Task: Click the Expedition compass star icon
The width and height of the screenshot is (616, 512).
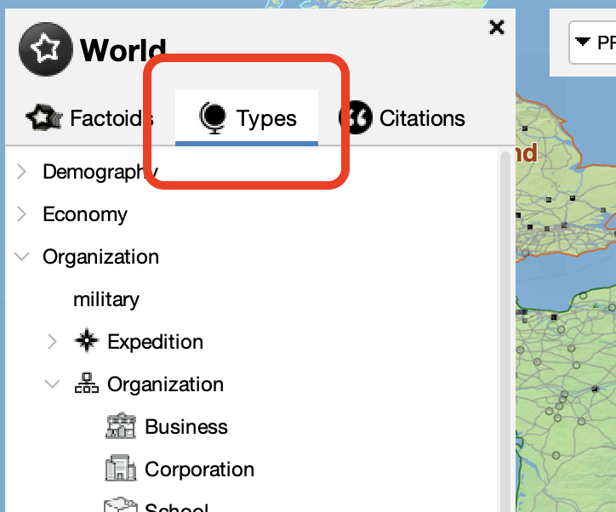Action: click(x=87, y=340)
